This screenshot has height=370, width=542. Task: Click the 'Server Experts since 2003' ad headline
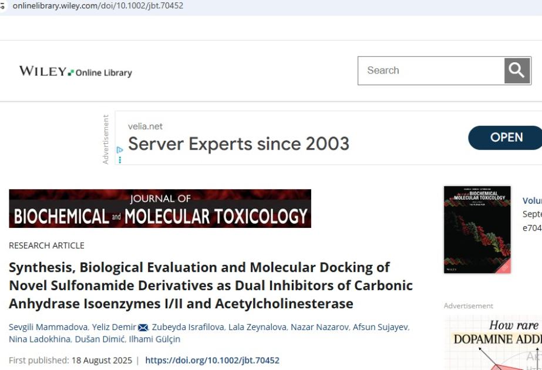pos(238,144)
